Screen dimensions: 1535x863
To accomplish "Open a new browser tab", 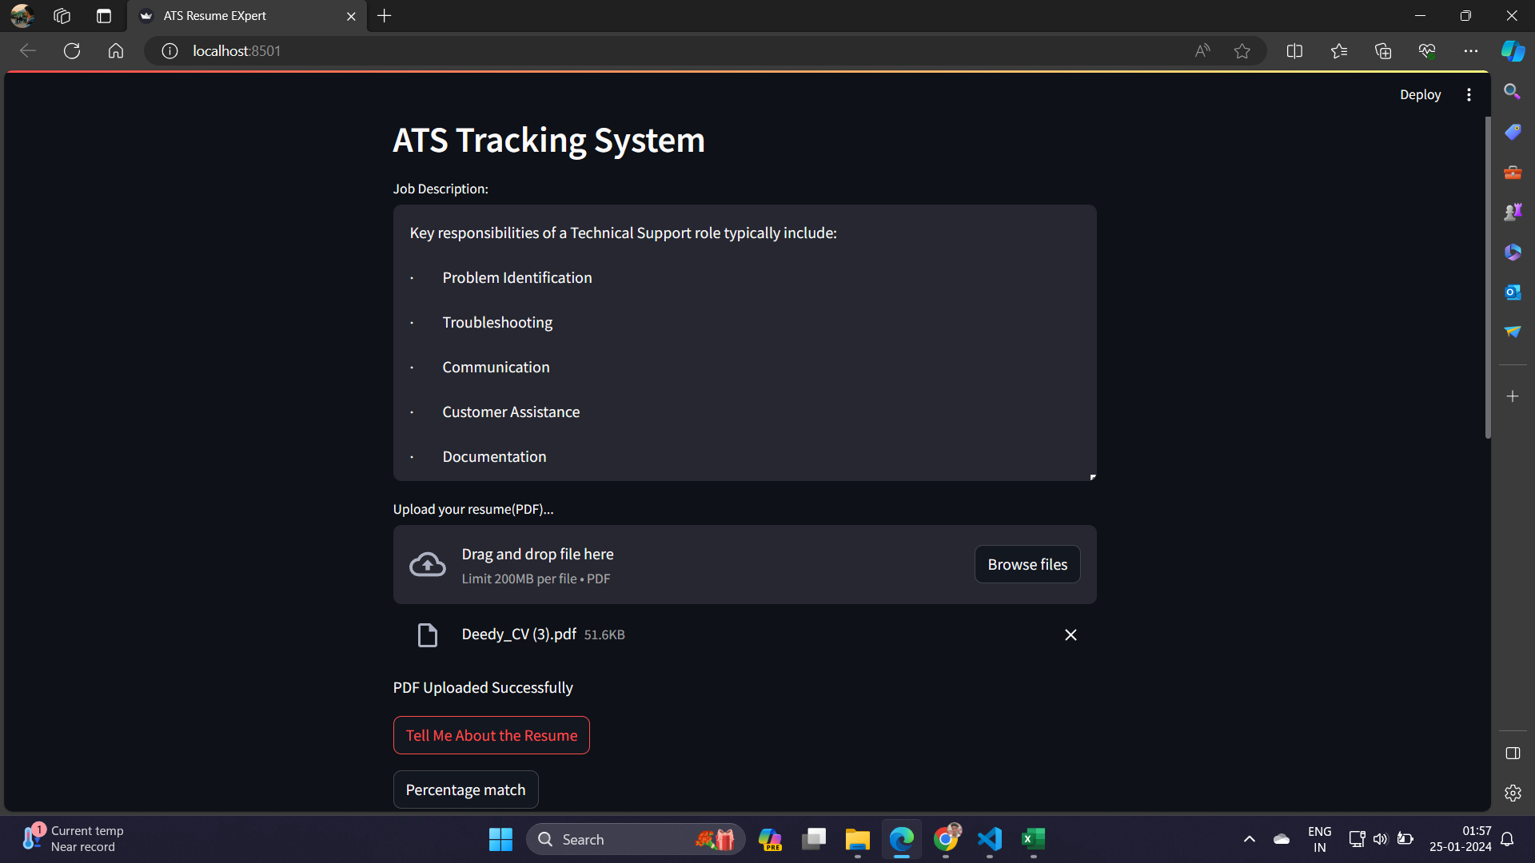I will [385, 16].
